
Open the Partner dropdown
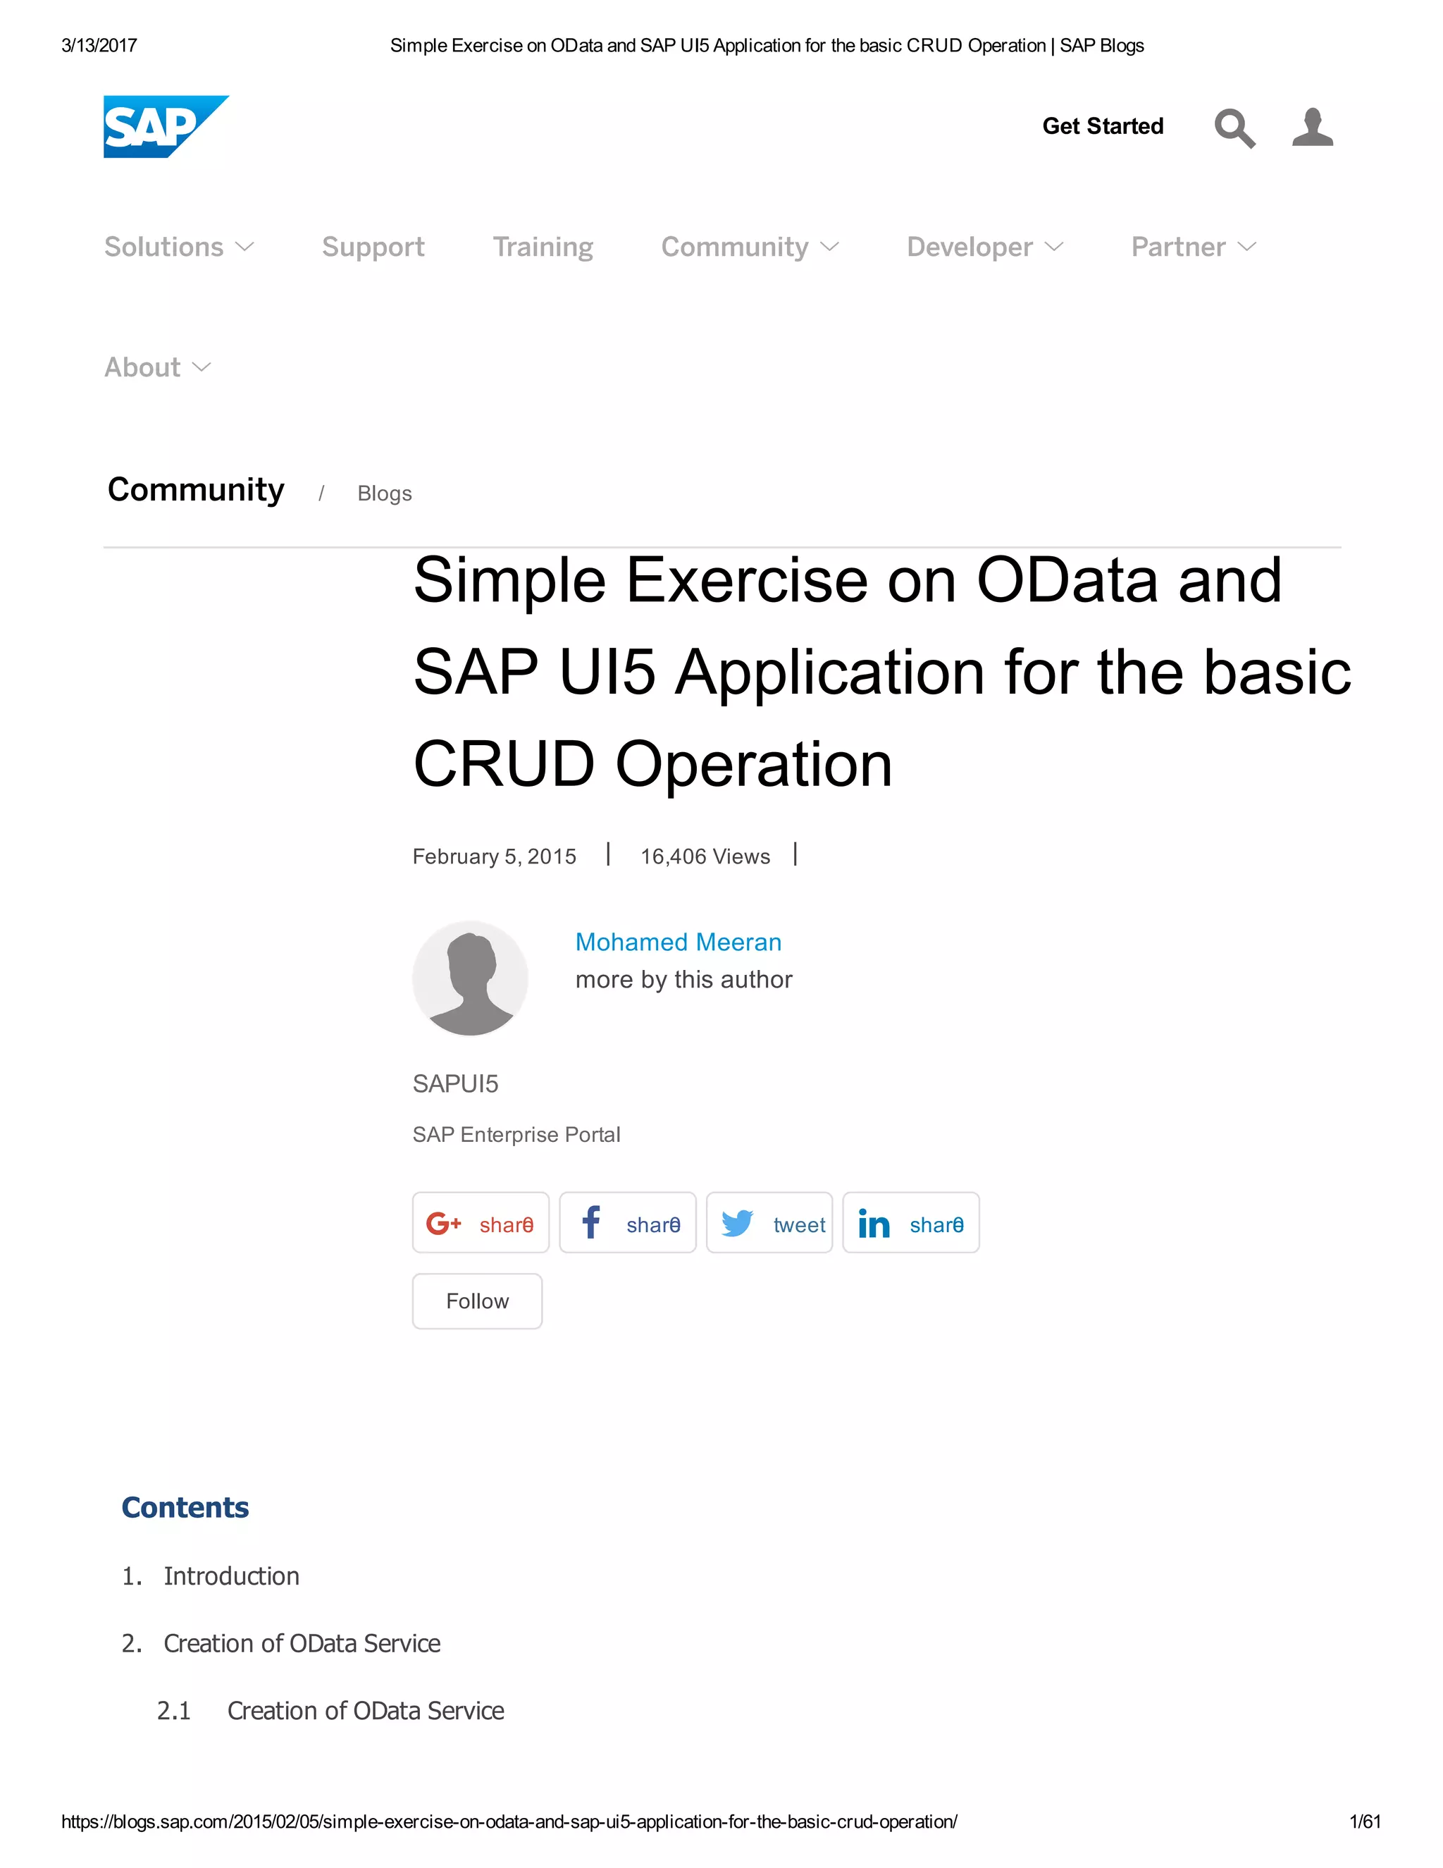coord(1194,247)
